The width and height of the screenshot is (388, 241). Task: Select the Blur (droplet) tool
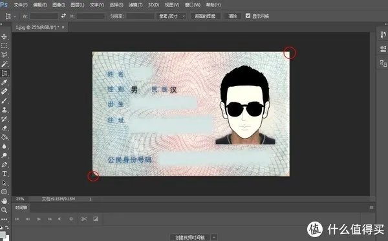point(5,146)
